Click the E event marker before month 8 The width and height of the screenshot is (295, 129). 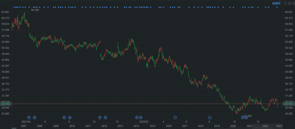tap(64, 117)
